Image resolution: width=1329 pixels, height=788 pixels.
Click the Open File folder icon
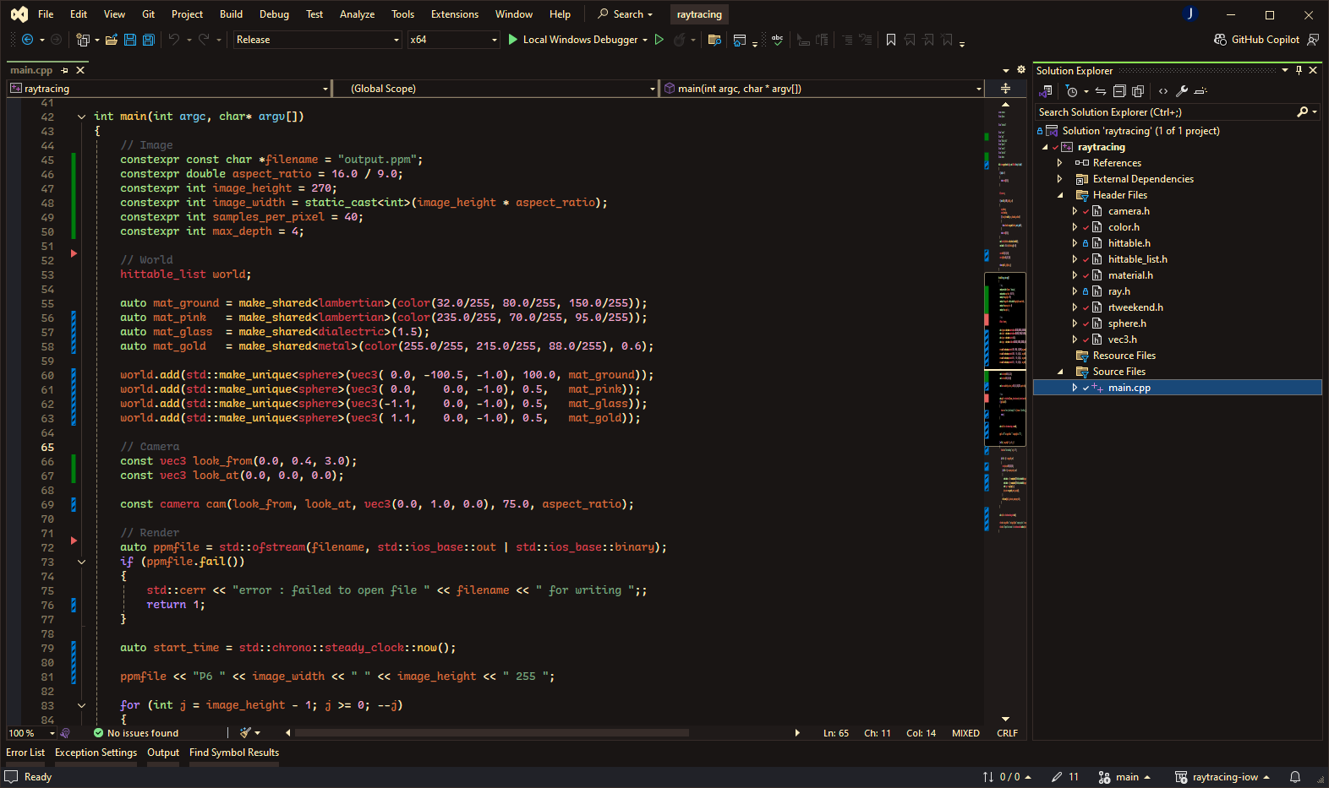coord(111,40)
